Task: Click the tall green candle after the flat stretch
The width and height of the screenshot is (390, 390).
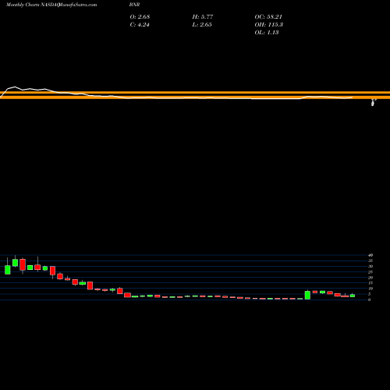Action: point(307,295)
